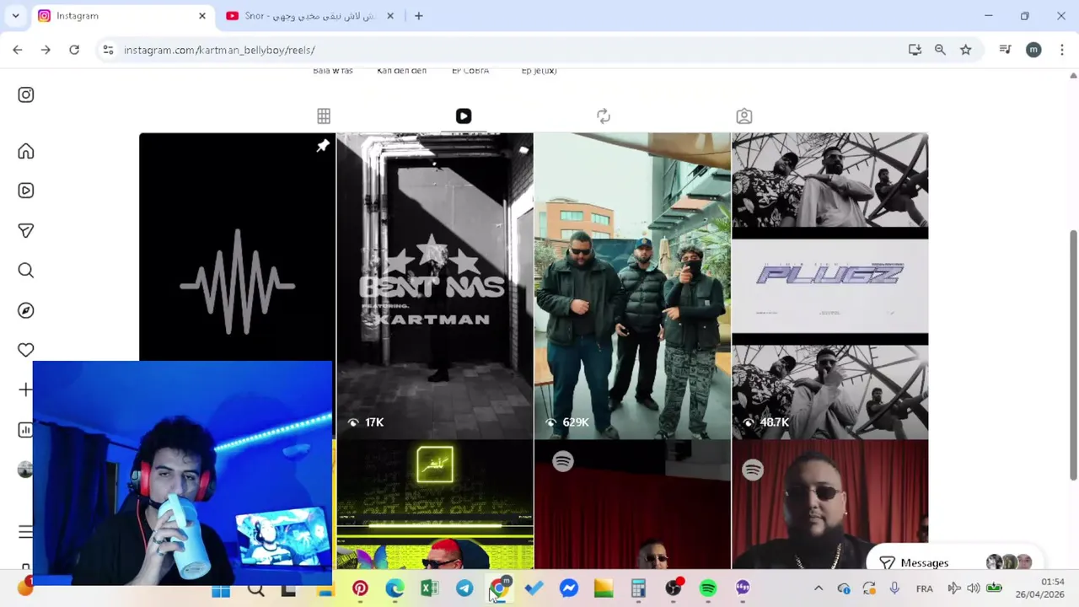Open volume control in system tray
Viewport: 1079px width, 607px height.
tap(974, 588)
